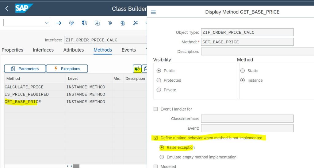The height and width of the screenshot is (168, 314).
Task: Switch to the Attributes tab
Action: click(74, 50)
